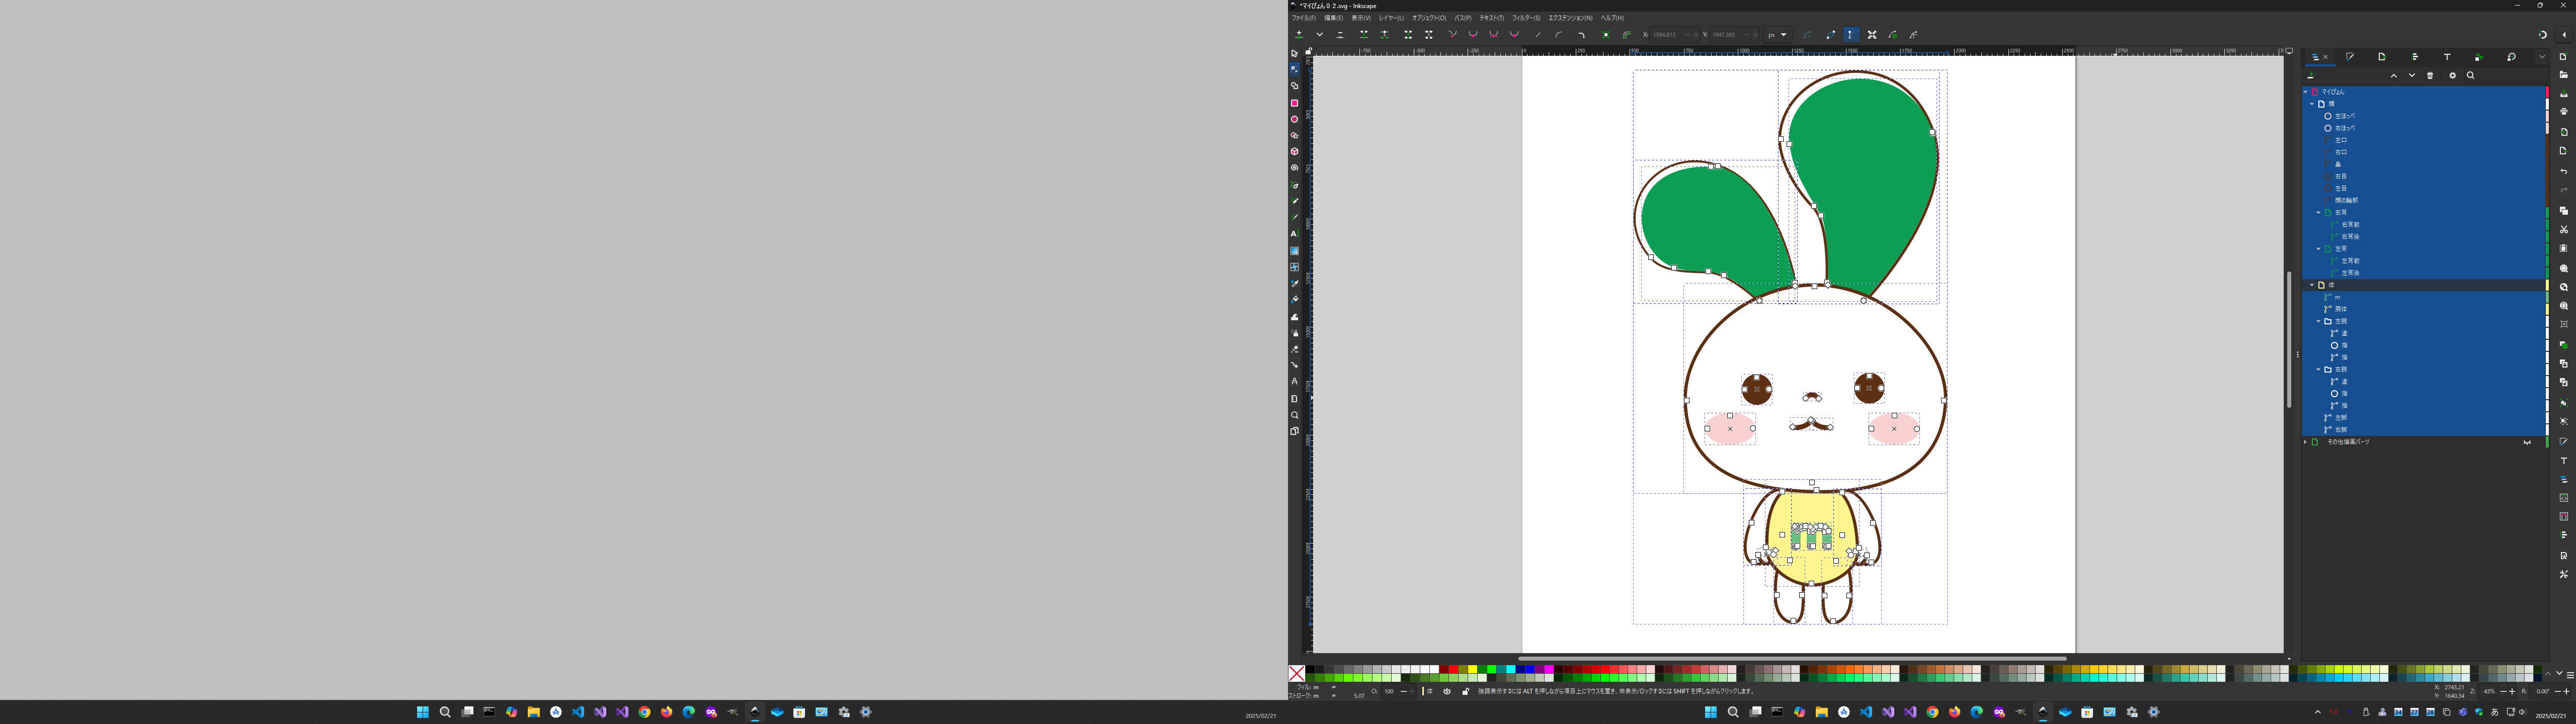The height and width of the screenshot is (724, 2576).
Task: Select the Rectangle tool in toolbox
Action: tap(1294, 103)
